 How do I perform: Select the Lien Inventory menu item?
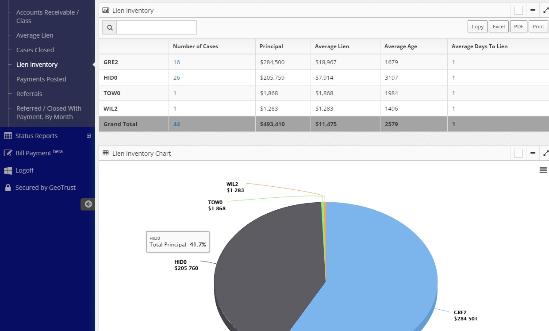click(x=37, y=65)
